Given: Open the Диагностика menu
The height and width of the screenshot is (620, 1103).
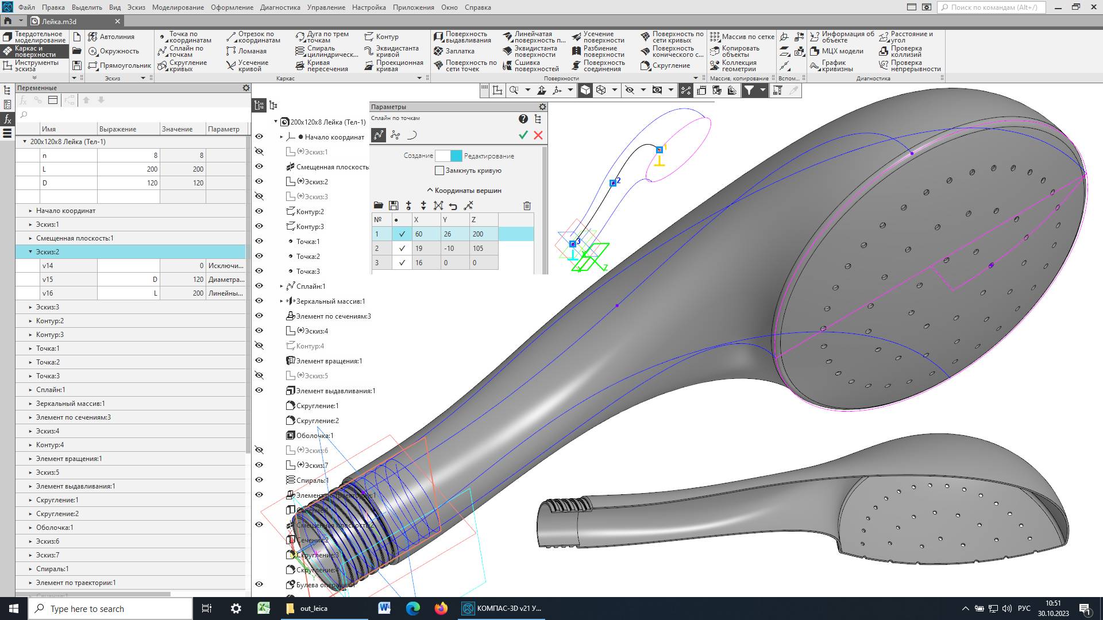Looking at the screenshot, I should click(280, 7).
